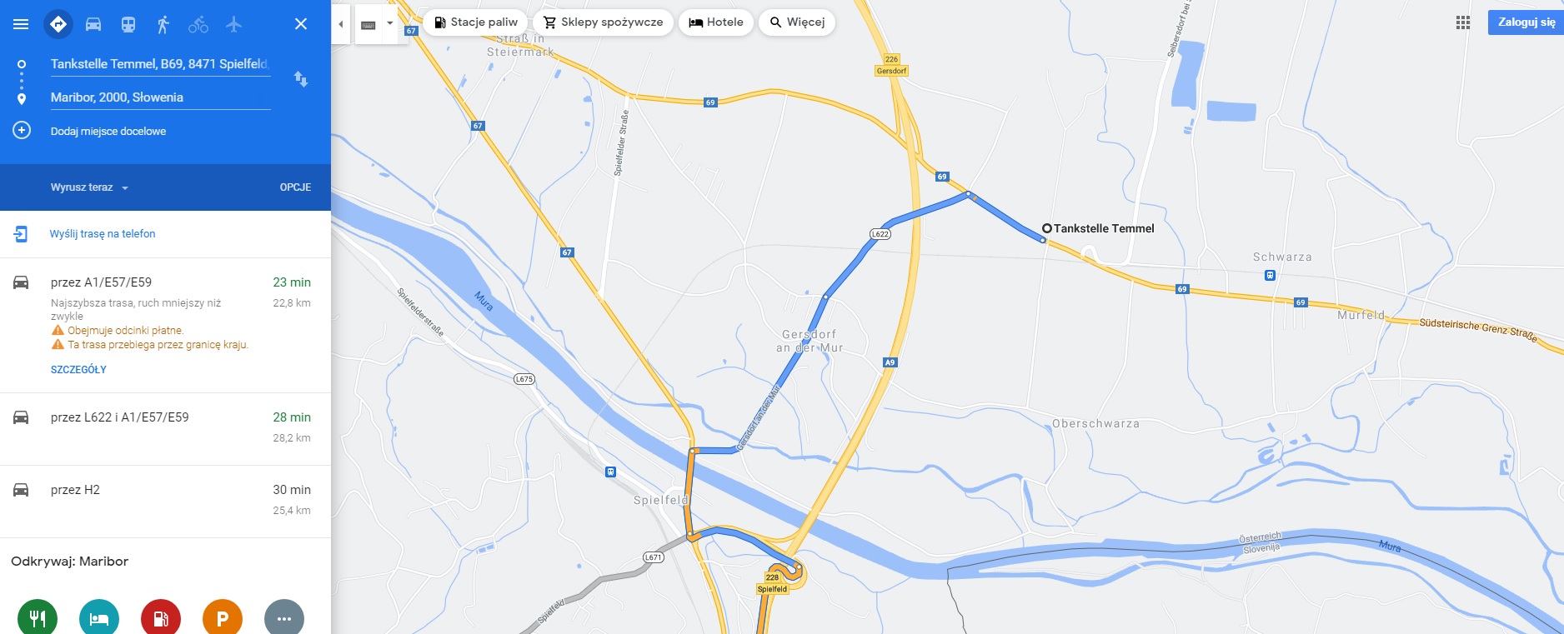Screen dimensions: 1564x634
Task: Select public transit travel mode icon
Action: coord(128,24)
